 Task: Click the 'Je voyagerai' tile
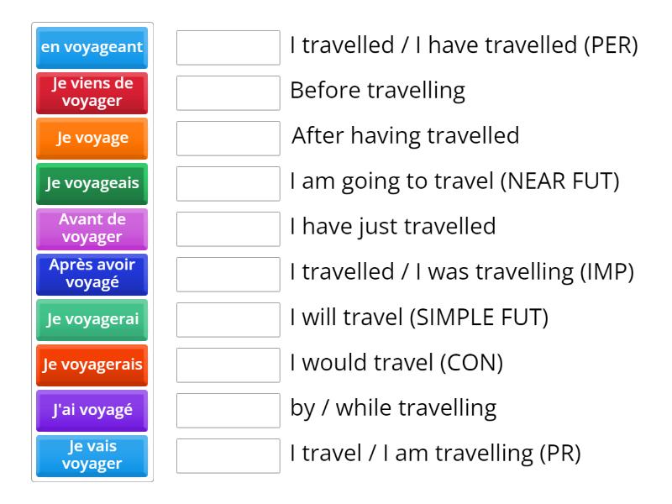point(92,320)
